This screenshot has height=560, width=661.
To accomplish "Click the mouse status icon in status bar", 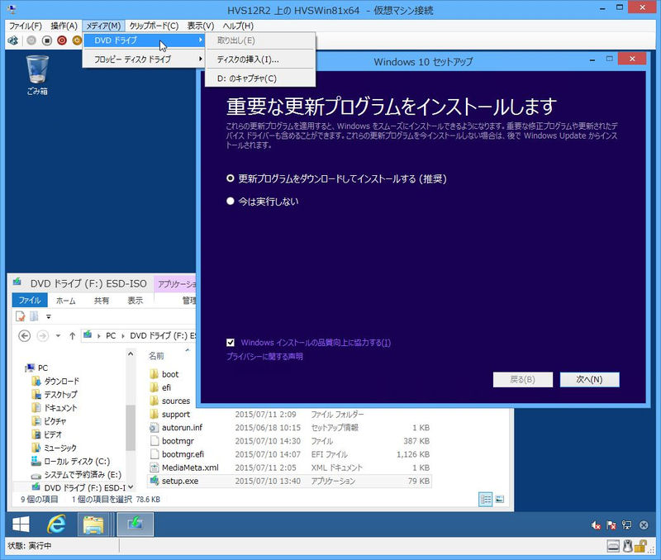I will (628, 546).
